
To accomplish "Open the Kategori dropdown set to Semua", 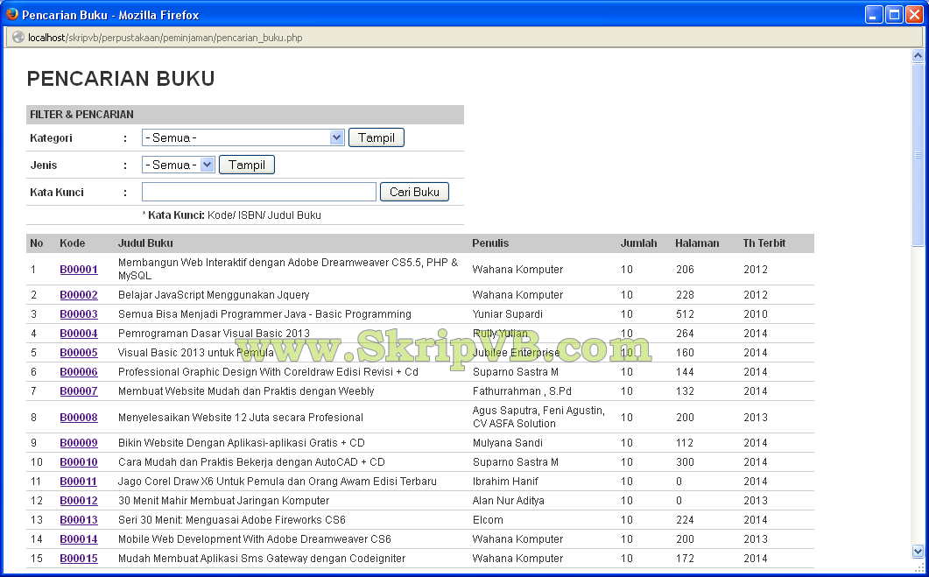I will click(236, 137).
